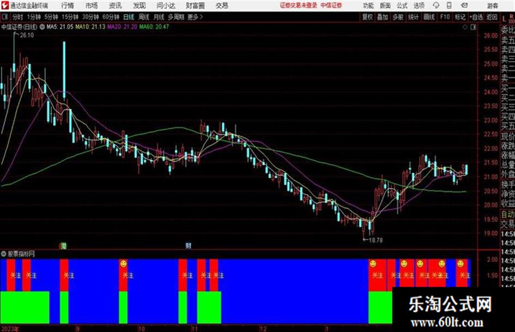Open the 多周期 multi-period view
The height and width of the screenshot is (332, 515).
[177, 17]
